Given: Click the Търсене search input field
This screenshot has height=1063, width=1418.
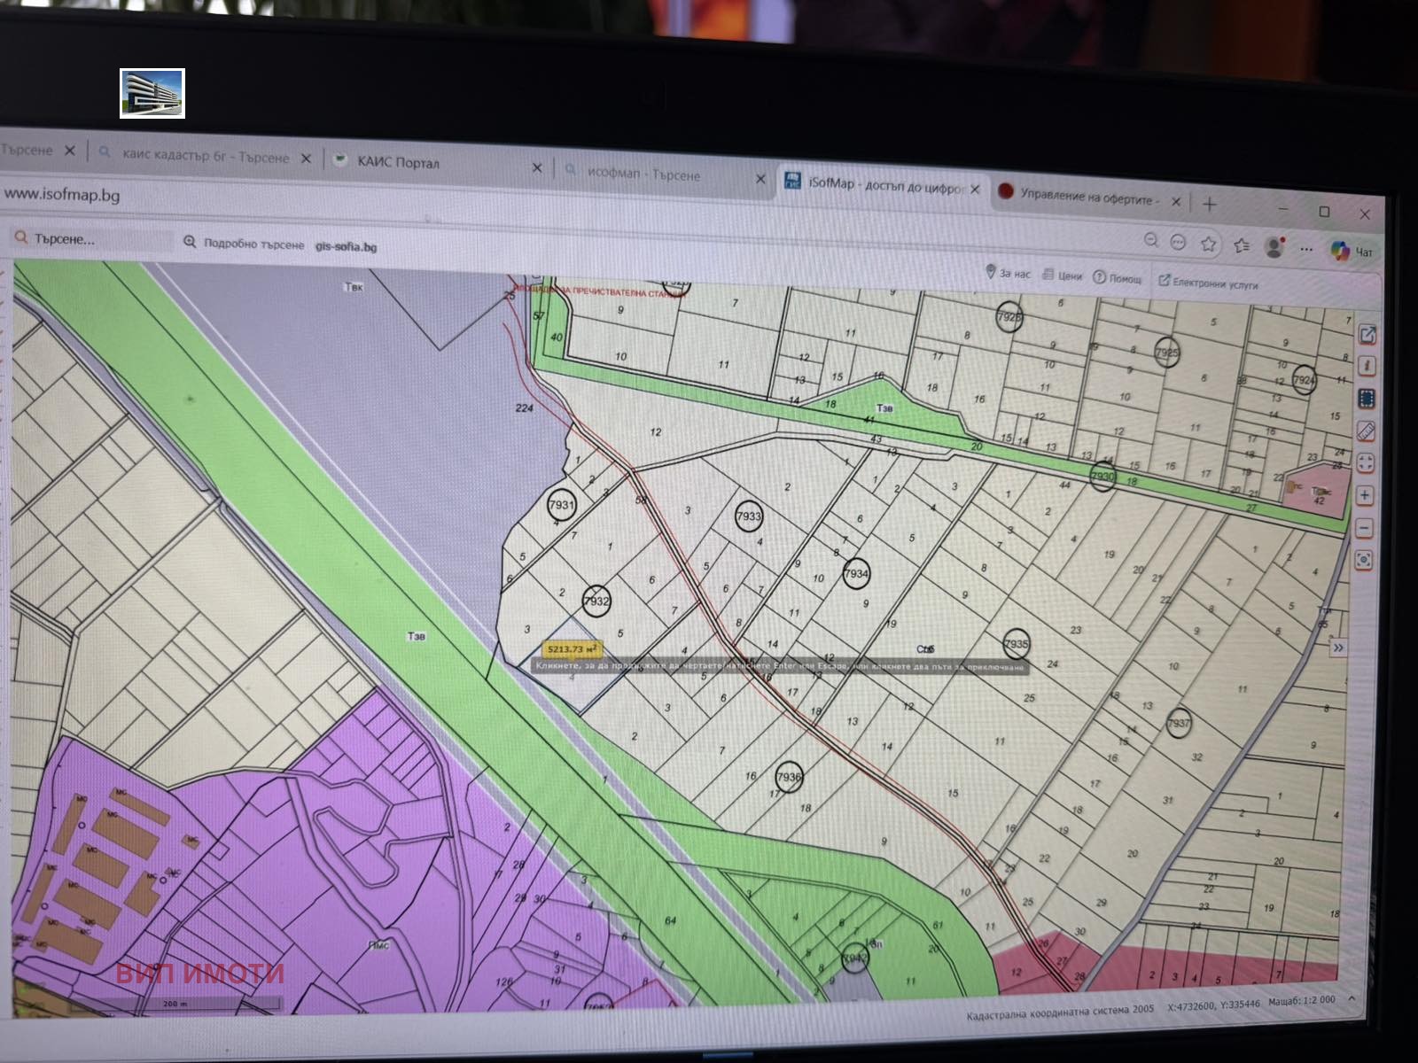Looking at the screenshot, I should coord(97,239).
